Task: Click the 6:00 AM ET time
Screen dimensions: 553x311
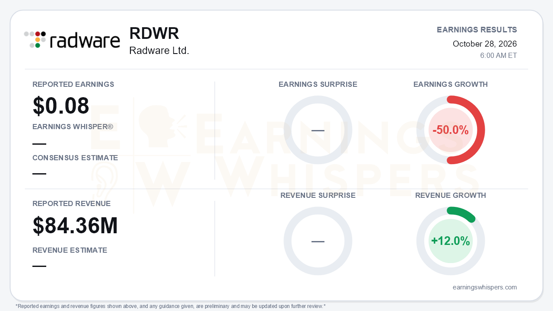Action: coord(499,56)
